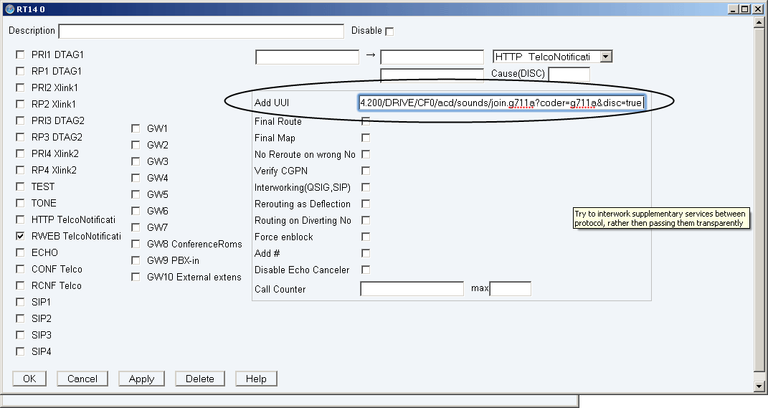The image size is (768, 408).
Task: Turn on Rerouting as Deflection
Action: pyautogui.click(x=366, y=204)
